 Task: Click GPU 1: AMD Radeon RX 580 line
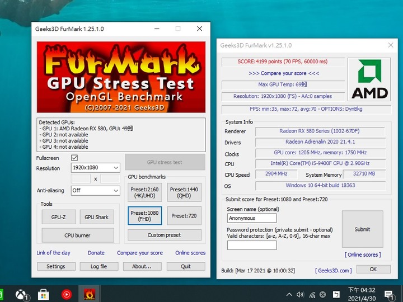(86, 129)
